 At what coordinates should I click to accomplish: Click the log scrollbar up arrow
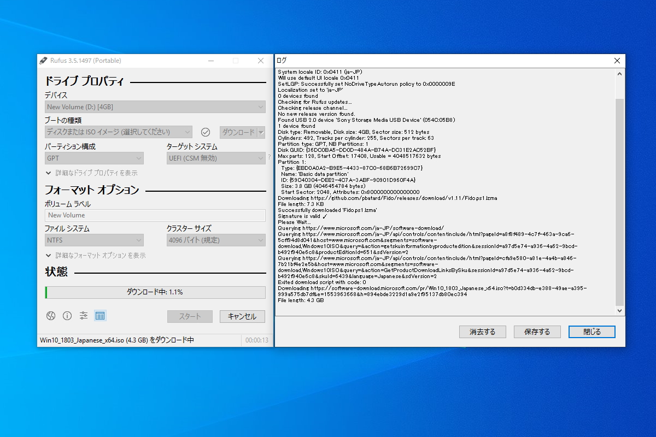pos(619,73)
